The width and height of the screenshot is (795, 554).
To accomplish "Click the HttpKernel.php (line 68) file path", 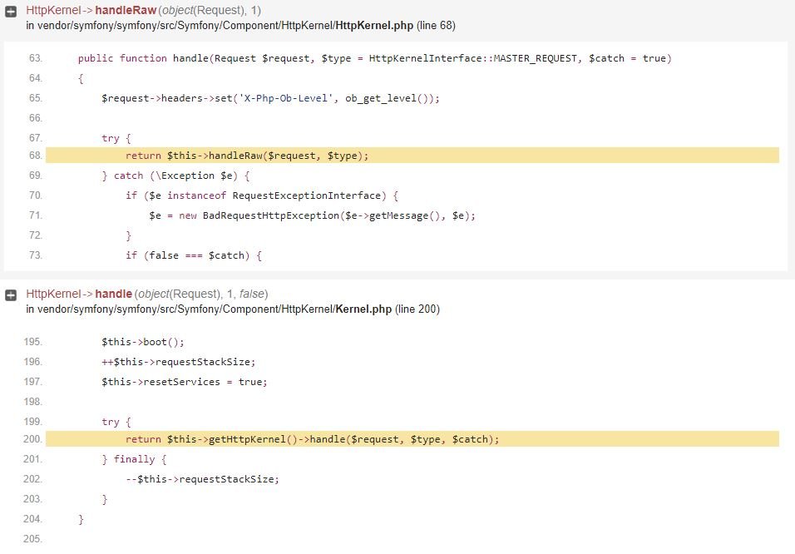I will pyautogui.click(x=240, y=25).
